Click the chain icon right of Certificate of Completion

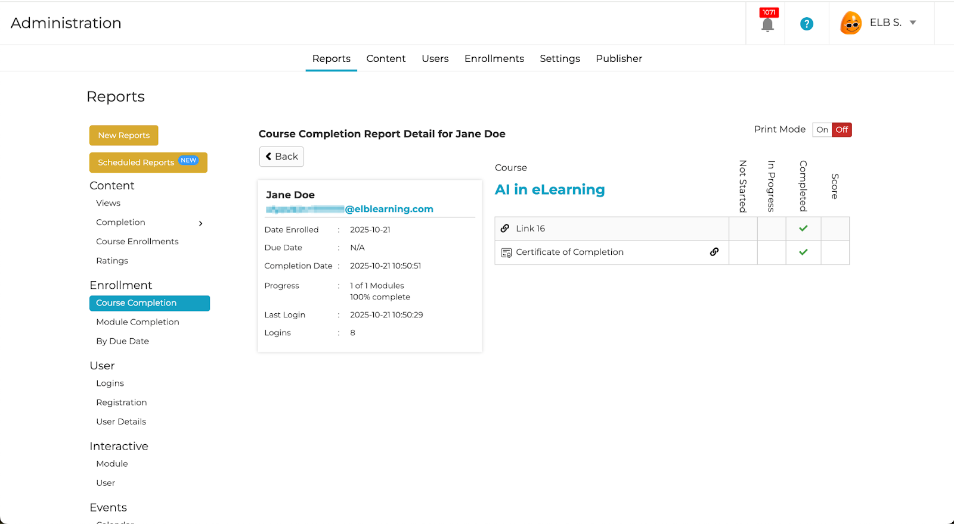(x=714, y=252)
